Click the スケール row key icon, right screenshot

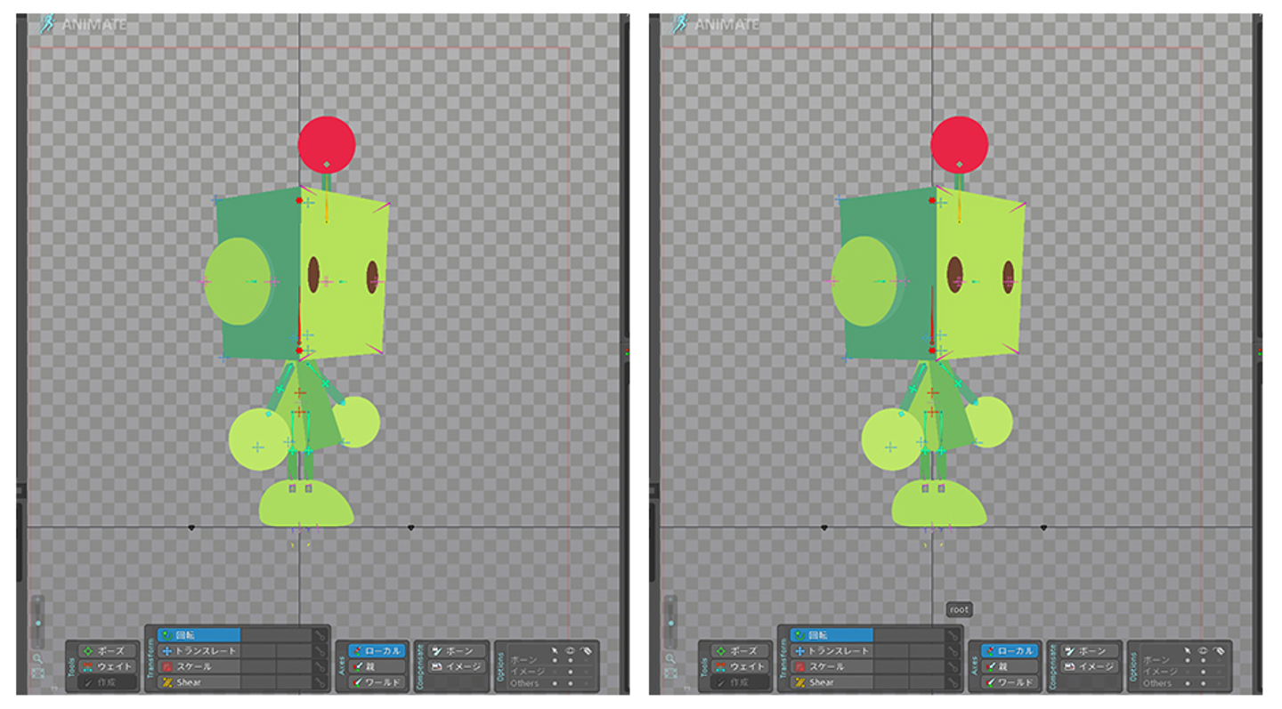[952, 666]
